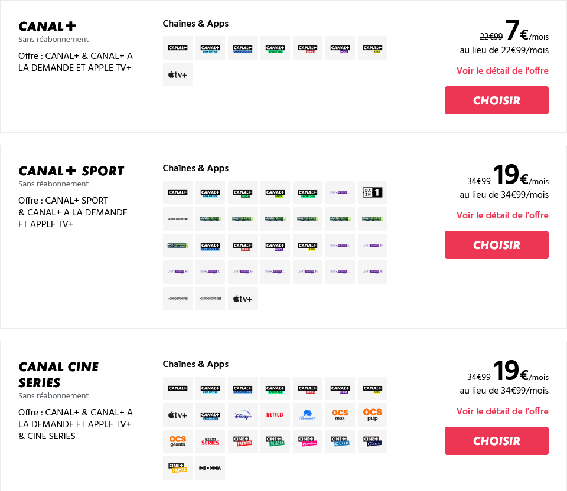Click the OCS max channel logo
Image resolution: width=567 pixels, height=491 pixels.
coord(340,415)
